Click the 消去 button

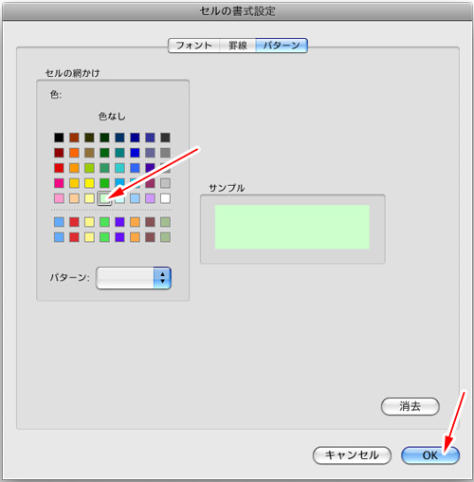point(410,406)
